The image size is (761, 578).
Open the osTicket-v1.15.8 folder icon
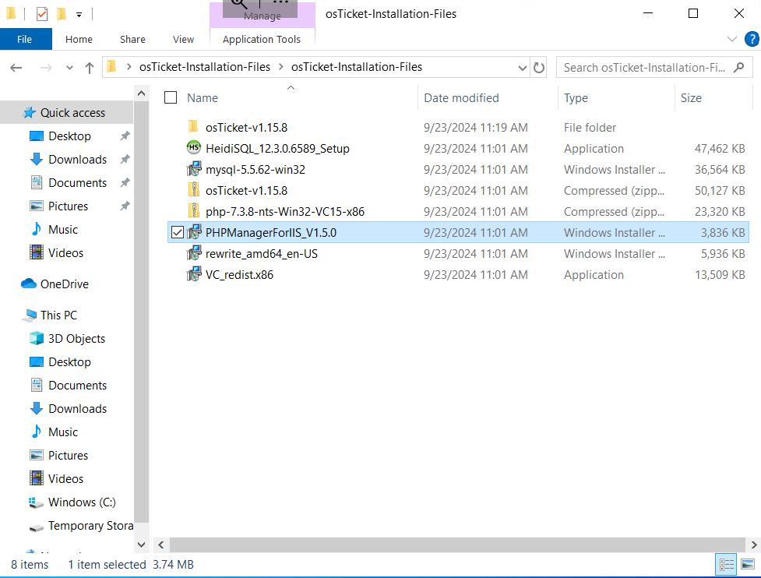pos(193,127)
